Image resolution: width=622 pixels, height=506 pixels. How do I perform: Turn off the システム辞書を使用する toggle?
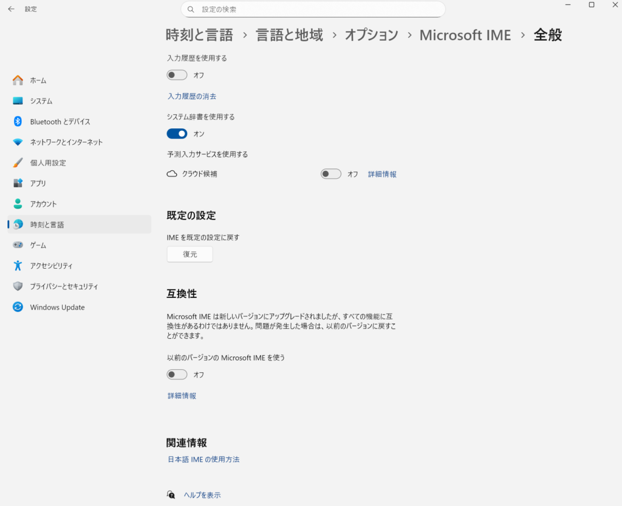tap(177, 134)
